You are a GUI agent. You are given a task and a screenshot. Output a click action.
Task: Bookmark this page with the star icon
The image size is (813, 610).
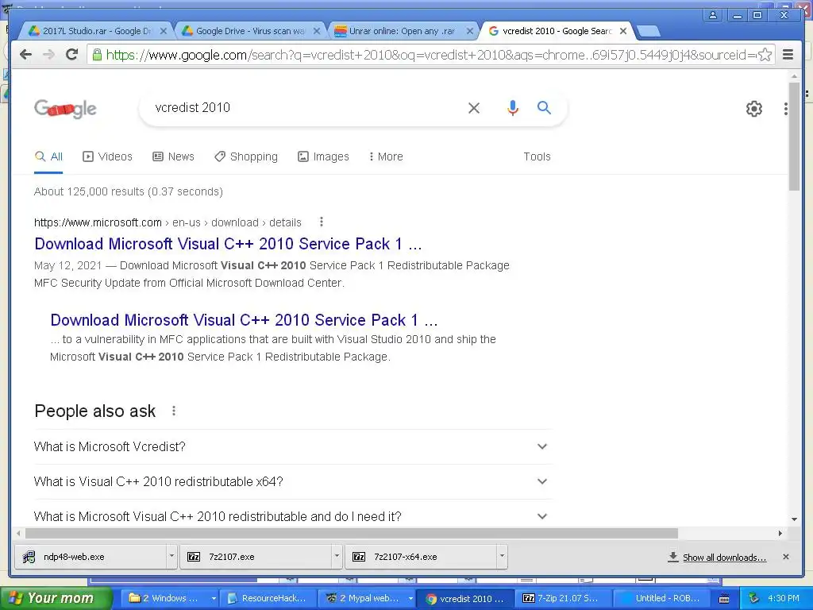coord(765,55)
